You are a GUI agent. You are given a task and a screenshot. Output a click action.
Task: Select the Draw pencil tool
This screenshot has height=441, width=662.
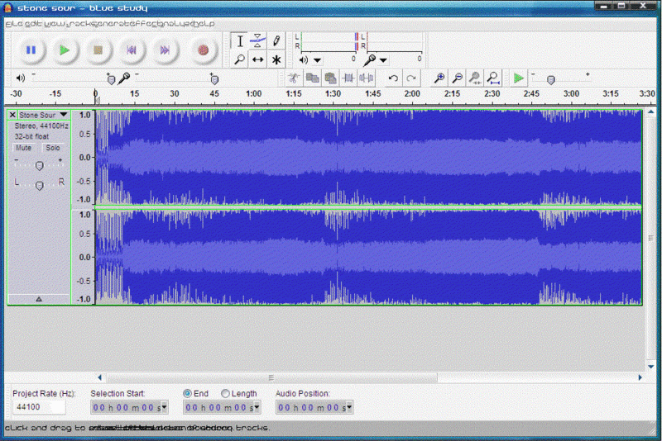point(276,40)
